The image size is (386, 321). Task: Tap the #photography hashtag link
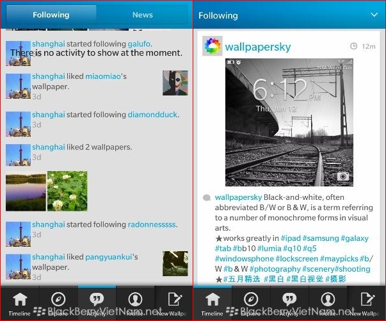pos(275,269)
